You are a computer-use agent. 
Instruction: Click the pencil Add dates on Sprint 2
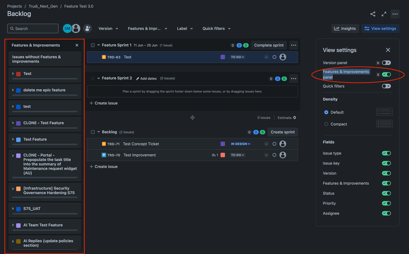pos(146,79)
